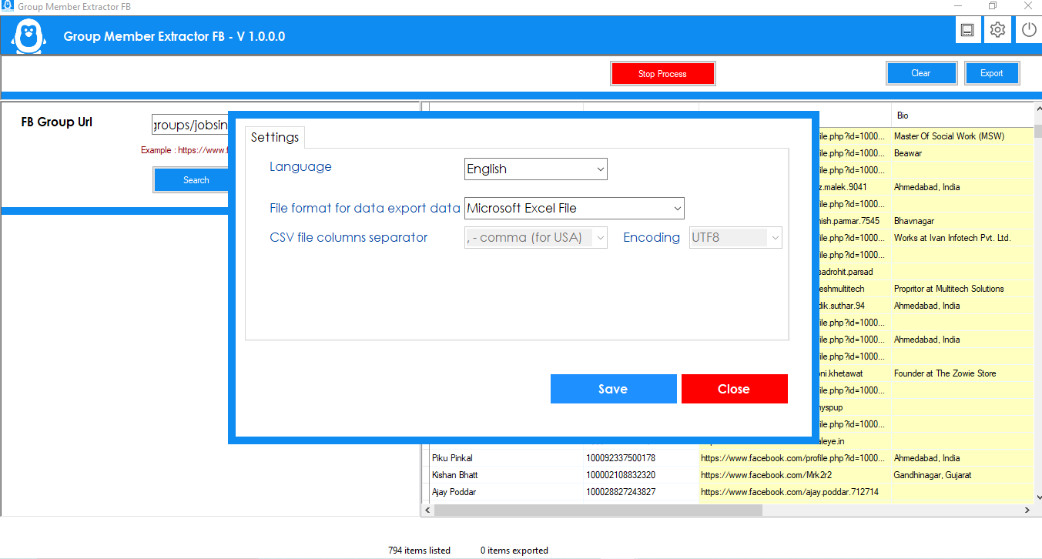This screenshot has width=1042, height=559.
Task: Click the app icon in title bar
Action: coord(7,6)
